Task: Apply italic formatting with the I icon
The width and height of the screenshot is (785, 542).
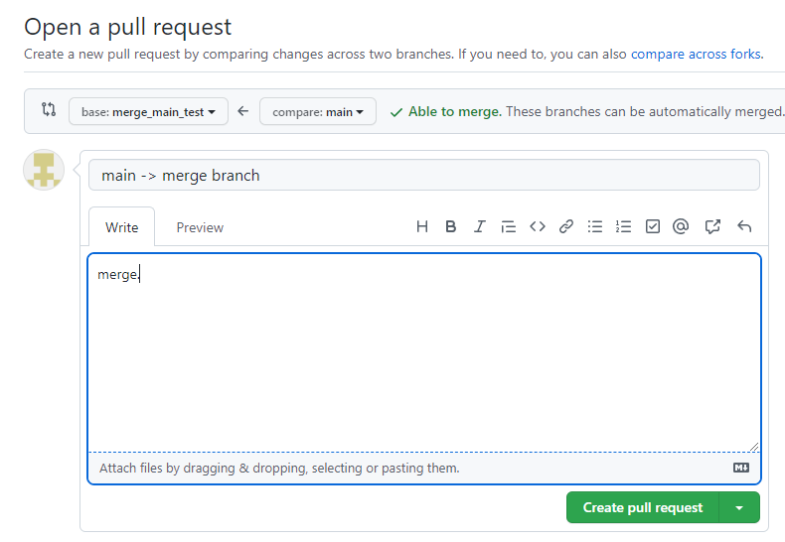Action: (x=480, y=227)
